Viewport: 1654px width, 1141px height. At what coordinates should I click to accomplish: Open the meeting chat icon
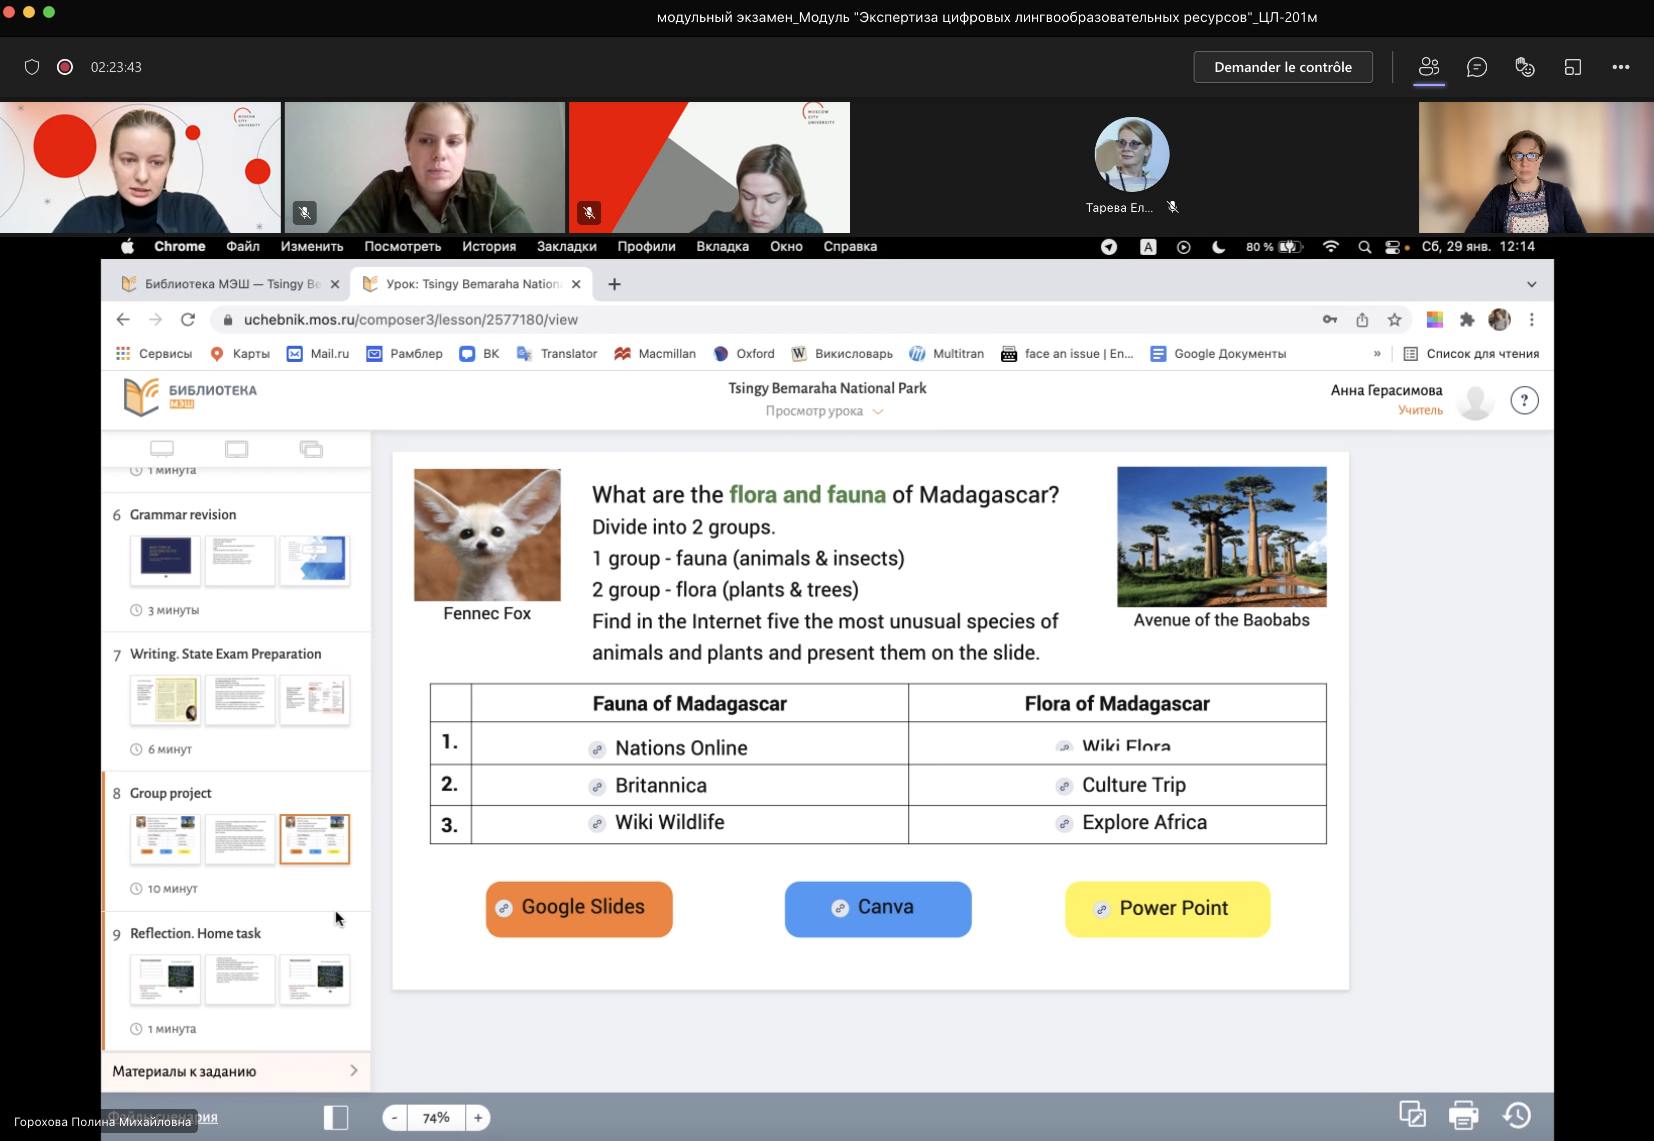point(1476,67)
